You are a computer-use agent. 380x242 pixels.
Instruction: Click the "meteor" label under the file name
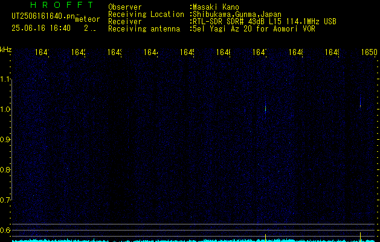[x=88, y=19]
